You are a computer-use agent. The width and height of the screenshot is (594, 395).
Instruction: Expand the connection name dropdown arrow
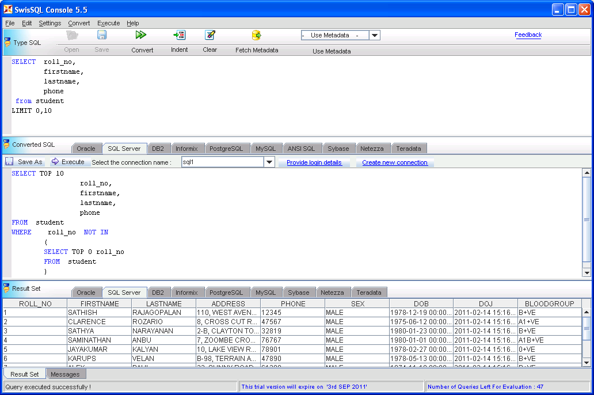point(269,162)
